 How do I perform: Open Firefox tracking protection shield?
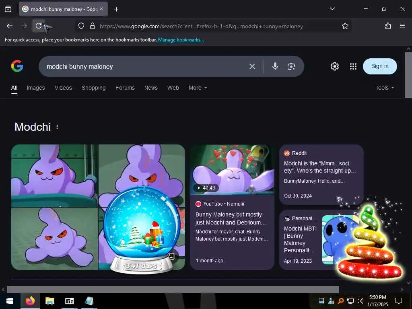81,26
